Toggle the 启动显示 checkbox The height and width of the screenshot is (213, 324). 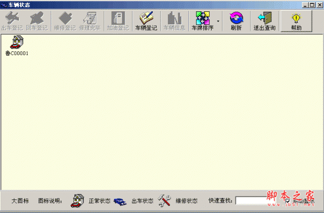(288, 201)
